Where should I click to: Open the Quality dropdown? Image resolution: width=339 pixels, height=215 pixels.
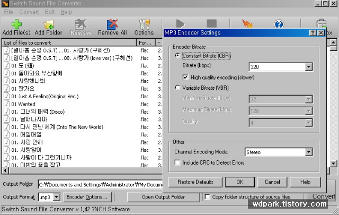[308, 123]
